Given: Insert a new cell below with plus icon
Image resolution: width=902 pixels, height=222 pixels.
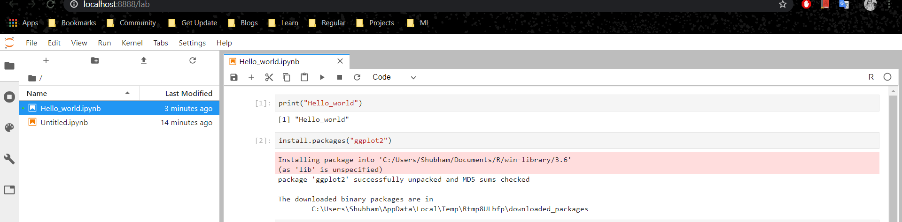Looking at the screenshot, I should coord(251,77).
